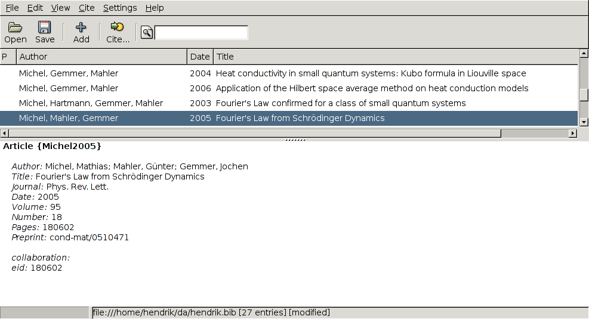Viewport: 589px width, 319px height.
Task: Sort entries by Author column header
Action: 101,57
